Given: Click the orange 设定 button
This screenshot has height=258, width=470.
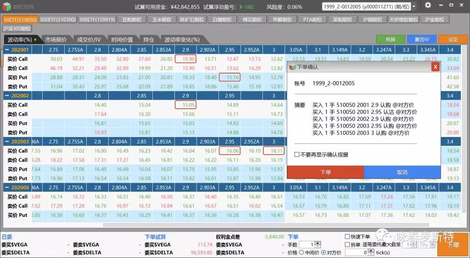Looking at the screenshot, I should click(x=453, y=39).
